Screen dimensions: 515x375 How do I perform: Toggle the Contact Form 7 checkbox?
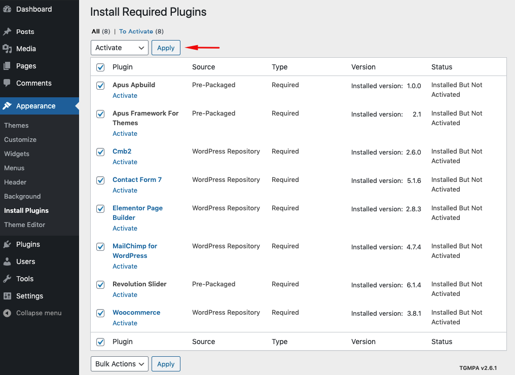point(100,180)
